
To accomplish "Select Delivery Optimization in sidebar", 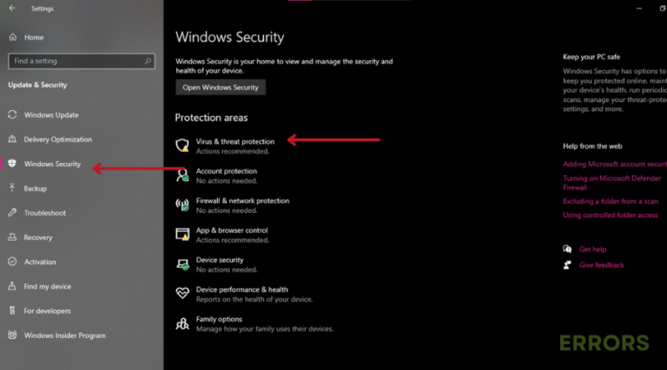I will [57, 139].
